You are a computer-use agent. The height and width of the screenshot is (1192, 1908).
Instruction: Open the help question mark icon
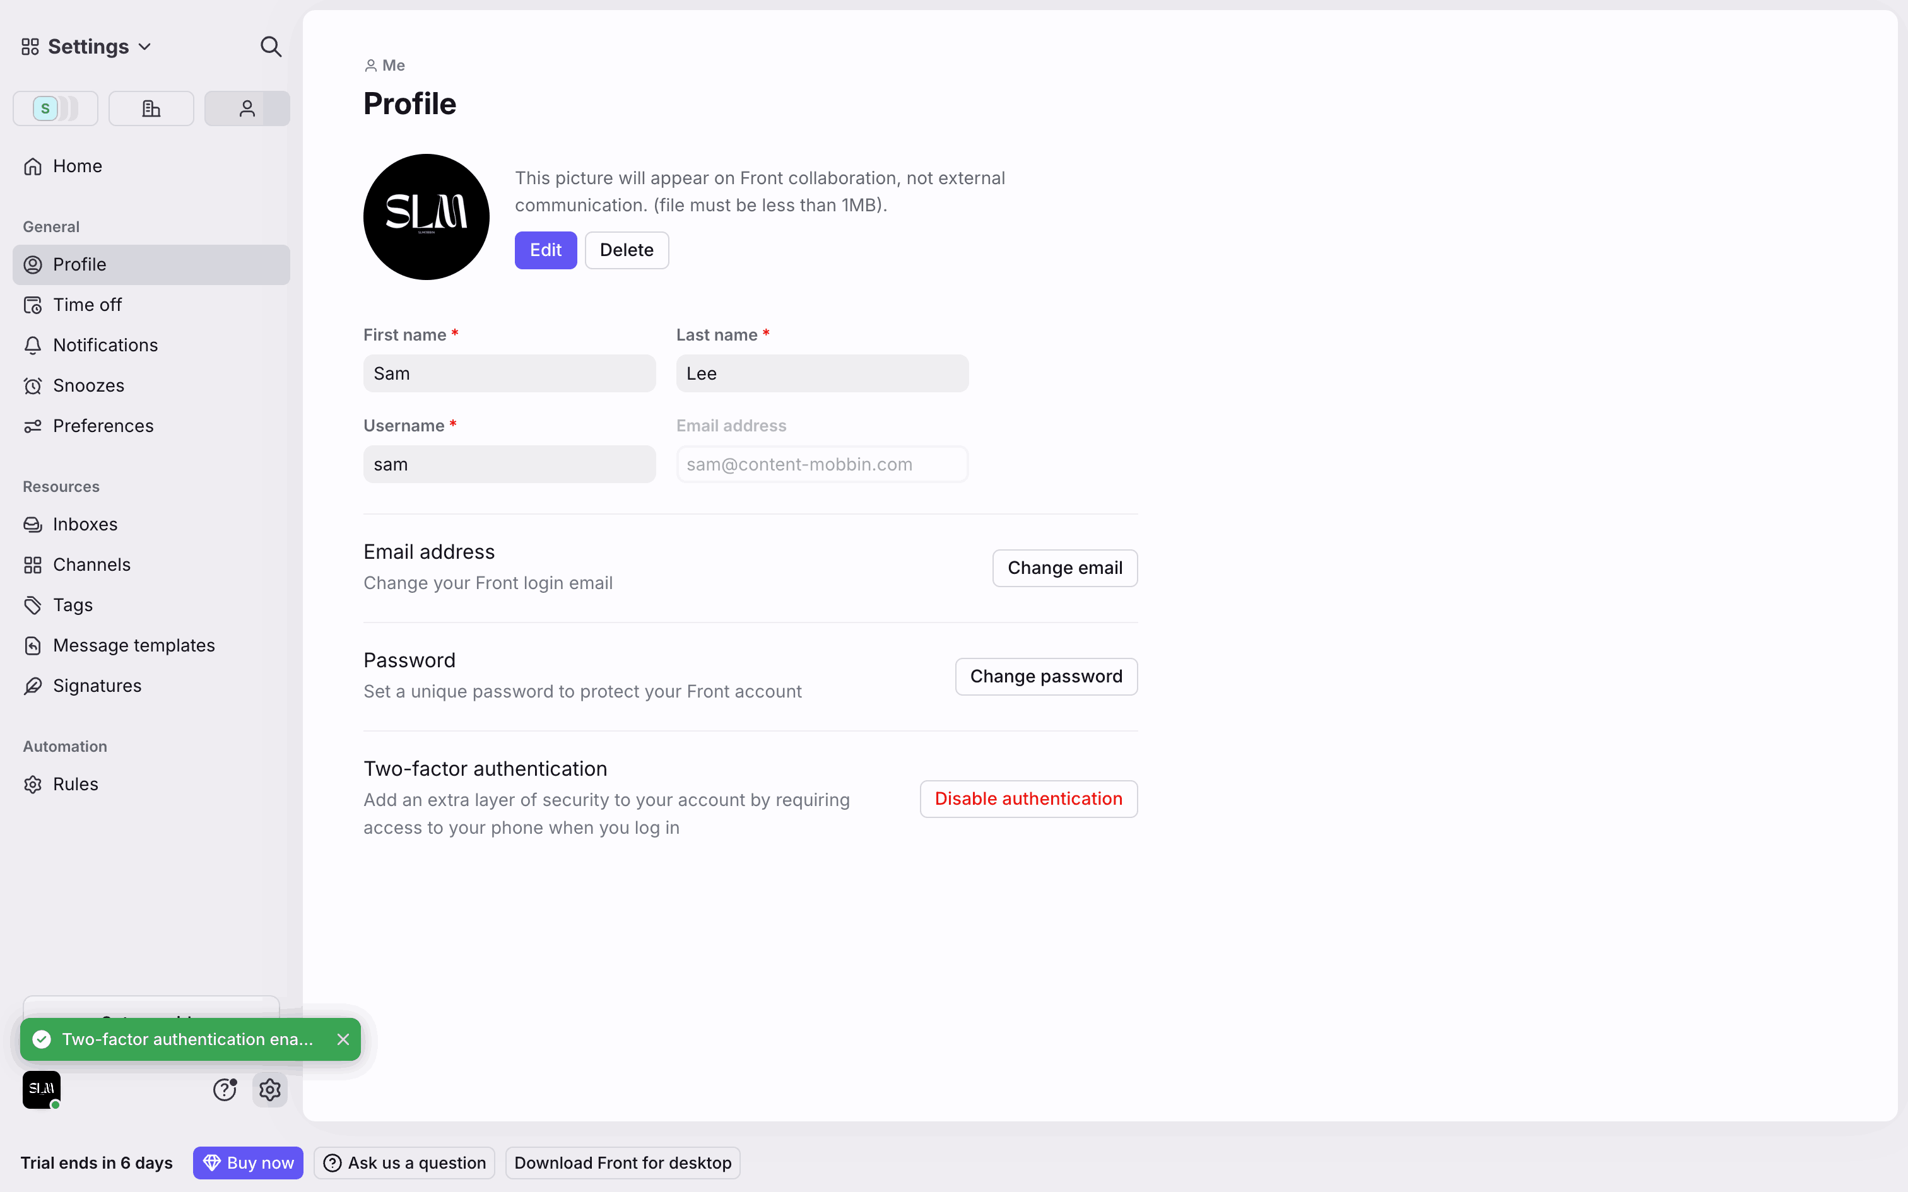pos(225,1090)
